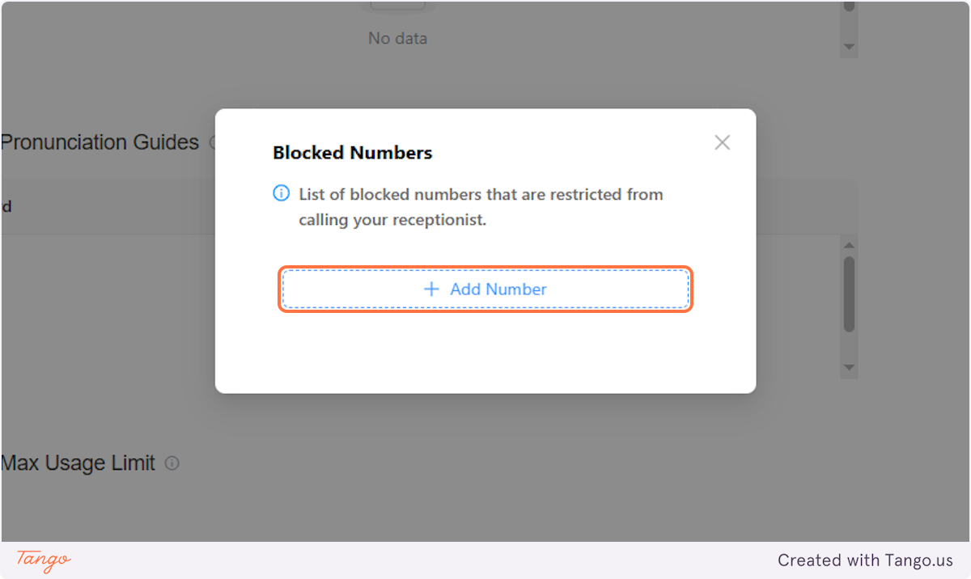The height and width of the screenshot is (579, 971).
Task: Click the up arrow on the right scrollbar
Action: tap(849, 243)
